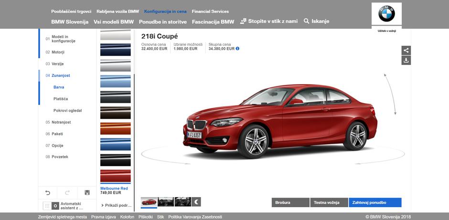Viewport: 449px width, 220px height.
Task: Open BMW Slovenija menu
Action: click(70, 22)
